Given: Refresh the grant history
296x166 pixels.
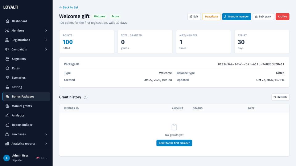Looking at the screenshot, I should click(280, 97).
